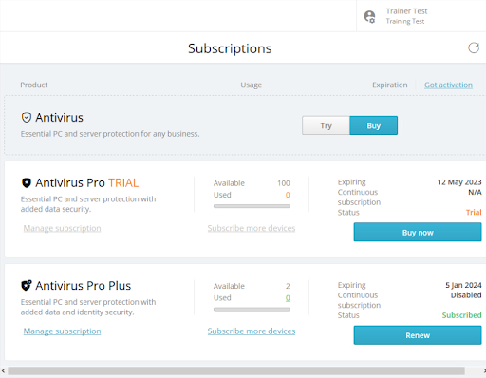This screenshot has width=486, height=378.
Task: Open Subscribe more devices for Antivirus Pro TRIAL
Action: 252,228
